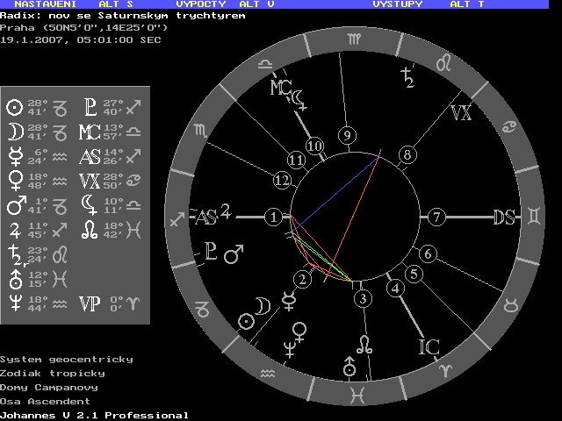Click the Mars symbol near house 1

pos(234,255)
